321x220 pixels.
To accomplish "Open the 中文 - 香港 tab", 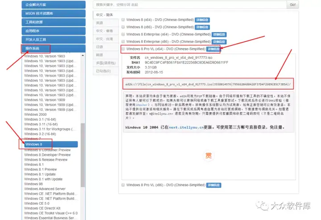I will [x=106, y=31].
